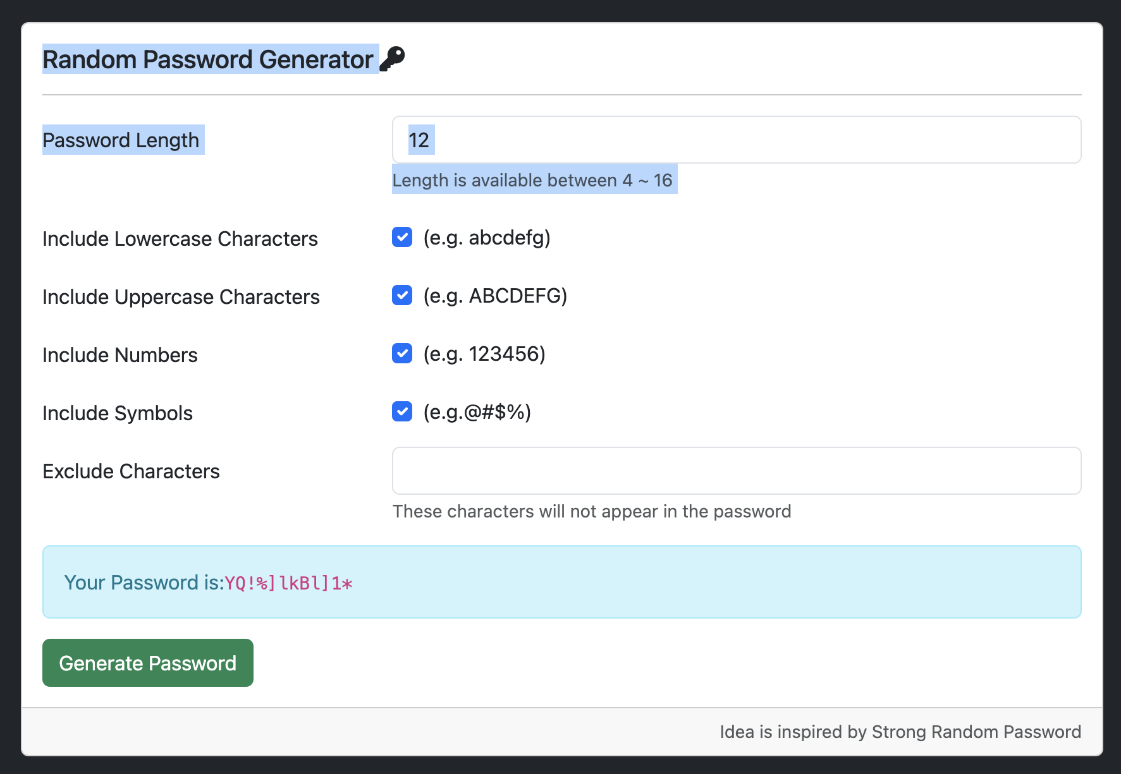Click the Include Symbols label
Image resolution: width=1121 pixels, height=774 pixels.
[117, 413]
